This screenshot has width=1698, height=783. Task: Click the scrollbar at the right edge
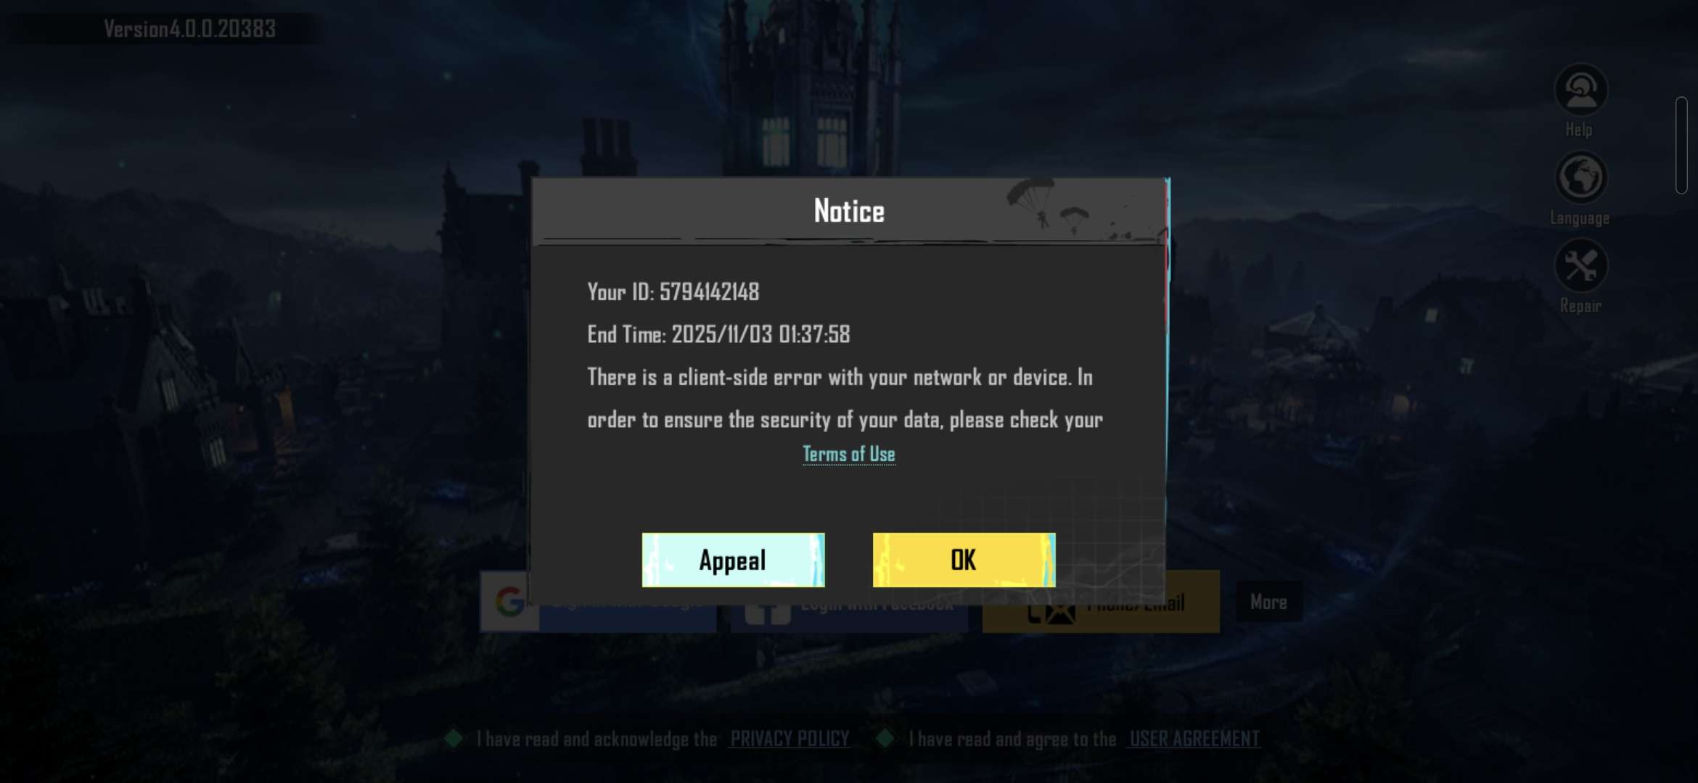point(1681,145)
